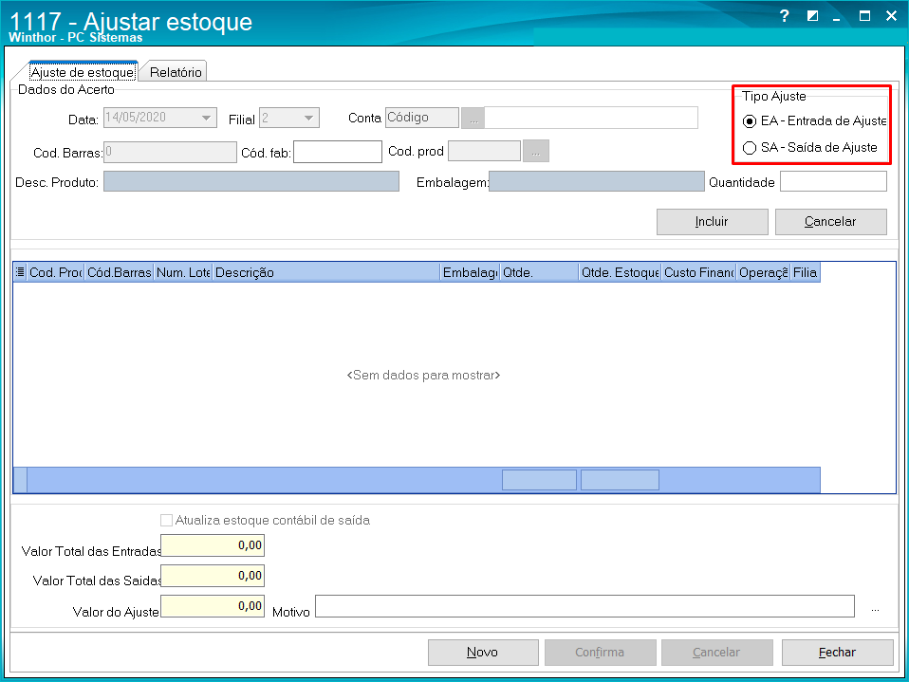The width and height of the screenshot is (909, 682).
Task: Click the grid options icon beside Cod. Prod header
Action: [20, 272]
